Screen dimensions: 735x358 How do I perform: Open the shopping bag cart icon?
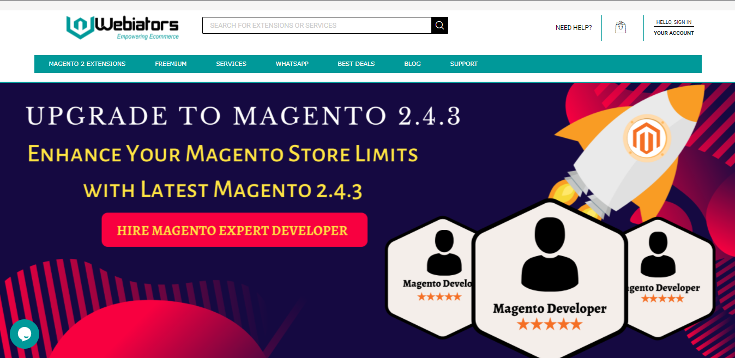620,27
